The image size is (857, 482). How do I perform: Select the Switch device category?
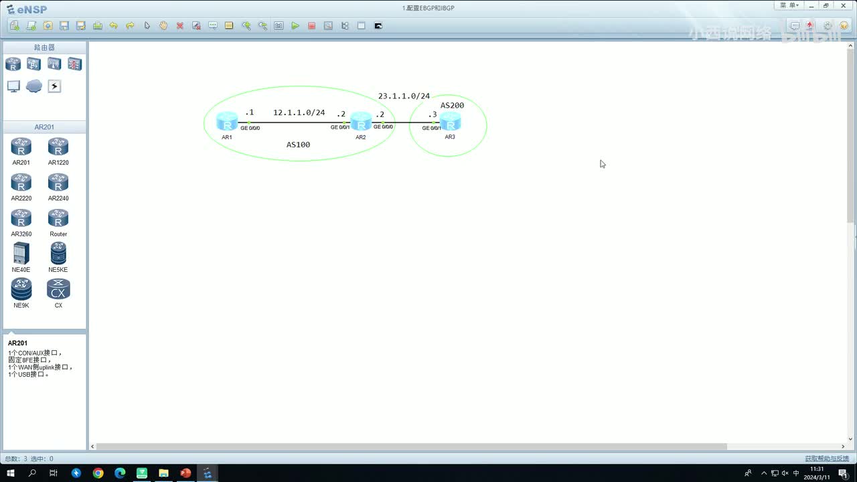(33, 64)
